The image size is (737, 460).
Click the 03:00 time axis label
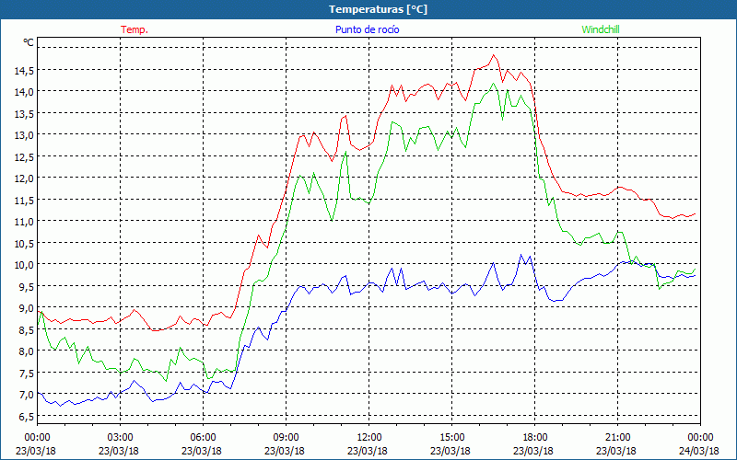click(121, 437)
